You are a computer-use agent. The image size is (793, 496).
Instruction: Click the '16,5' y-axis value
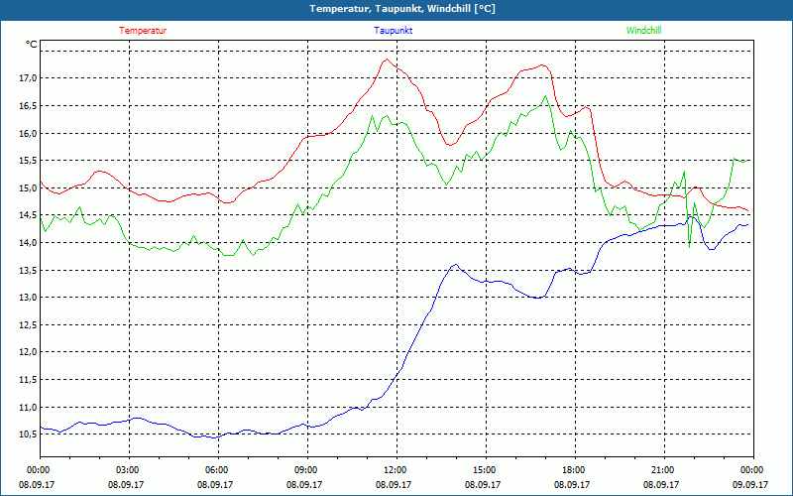pos(28,106)
